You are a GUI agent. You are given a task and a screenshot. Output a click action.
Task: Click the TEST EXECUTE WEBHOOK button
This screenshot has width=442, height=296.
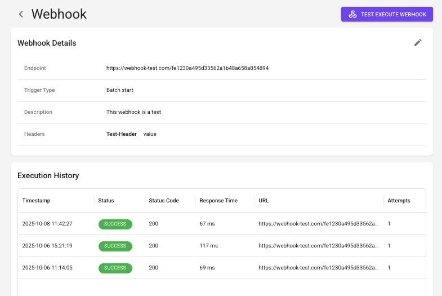click(x=387, y=15)
